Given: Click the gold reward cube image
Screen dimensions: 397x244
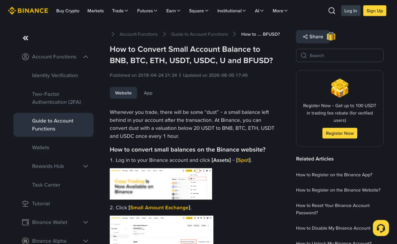Looking at the screenshot, I should [340, 88].
